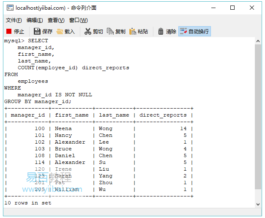Viewport: 265px width, 218px height.
Task: Clear the console using 清除 trash icon
Action: pos(167,31)
